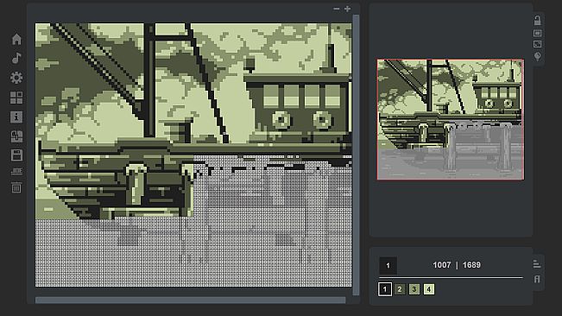Click the bar-list sorting icon beside the counter

pyautogui.click(x=537, y=264)
